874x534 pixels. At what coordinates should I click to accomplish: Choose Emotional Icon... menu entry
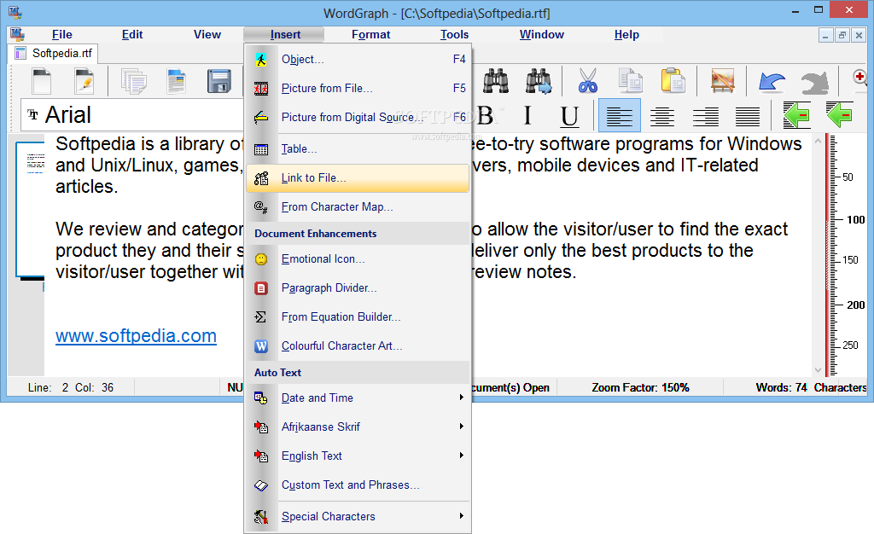[x=358, y=259]
